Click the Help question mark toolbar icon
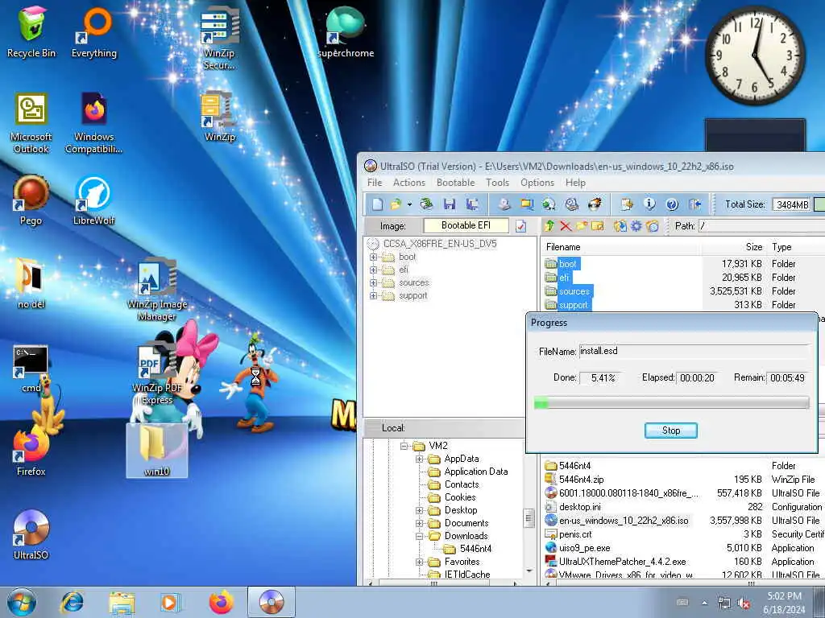This screenshot has width=825, height=618. tap(672, 204)
